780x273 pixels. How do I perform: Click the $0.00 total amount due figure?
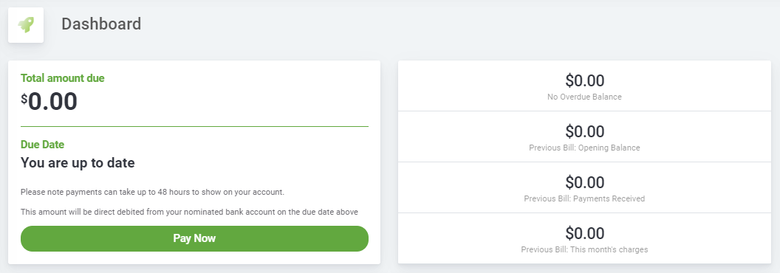49,101
